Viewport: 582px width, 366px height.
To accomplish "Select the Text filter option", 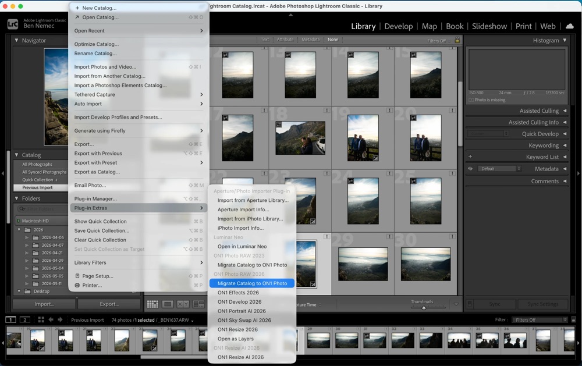I will 265,40.
